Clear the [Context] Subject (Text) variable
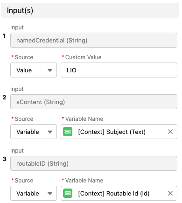 [x=170, y=132]
